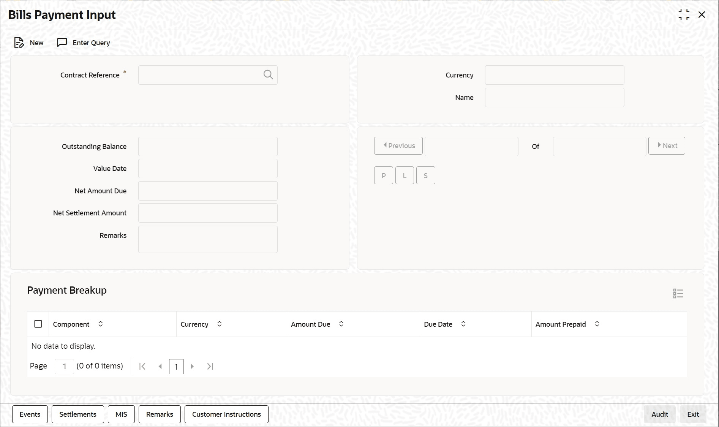Click the Payment Breakup heading
Image resolution: width=719 pixels, height=427 pixels.
pyautogui.click(x=67, y=290)
